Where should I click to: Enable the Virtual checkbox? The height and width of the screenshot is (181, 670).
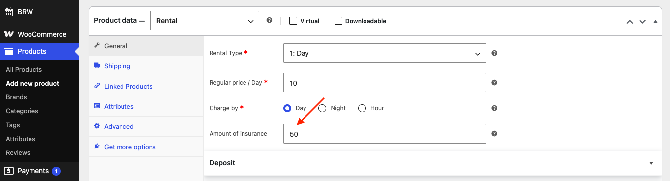pos(293,21)
